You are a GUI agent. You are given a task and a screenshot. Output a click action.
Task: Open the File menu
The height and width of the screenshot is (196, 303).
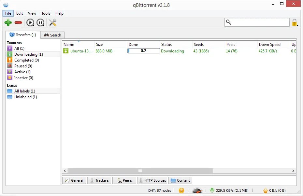point(8,13)
